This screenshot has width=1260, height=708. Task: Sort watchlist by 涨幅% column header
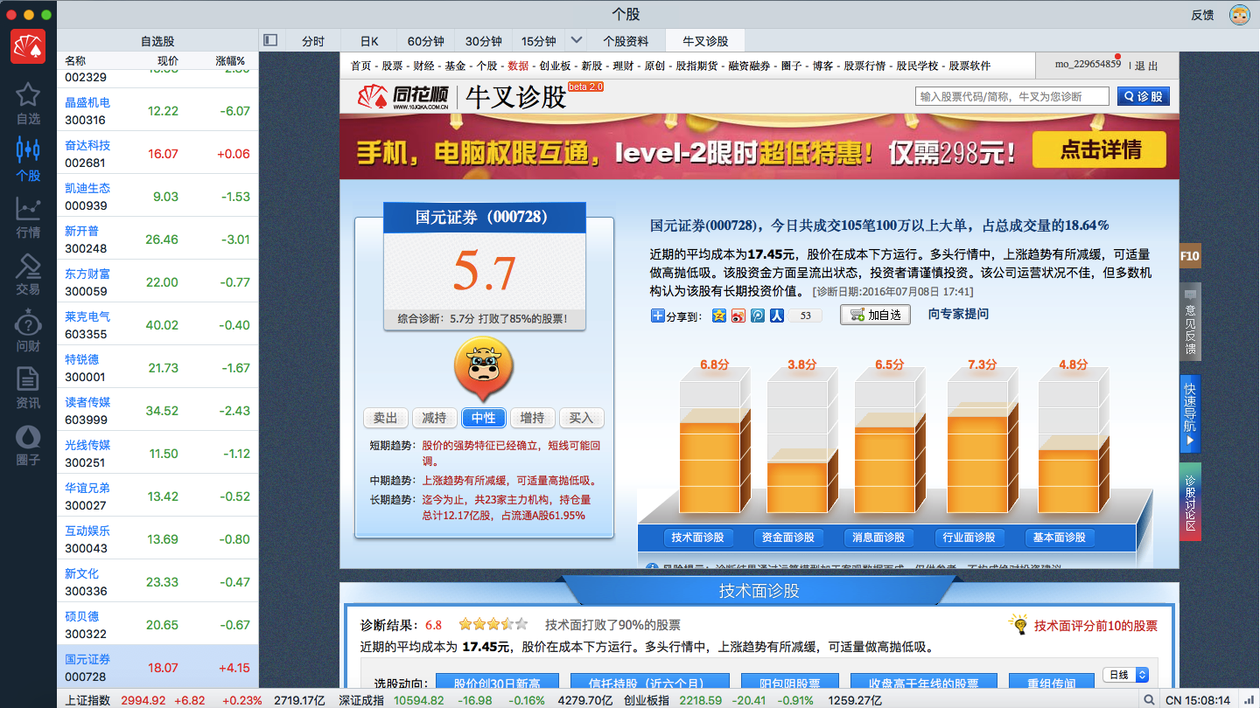pos(231,60)
